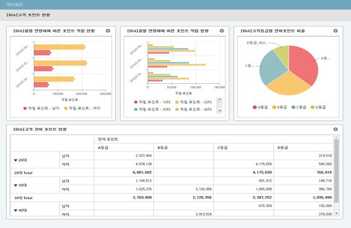351x228 pixels.
Task: Toggle 적립 포인트 - 20대 legend series
Action: (194, 102)
